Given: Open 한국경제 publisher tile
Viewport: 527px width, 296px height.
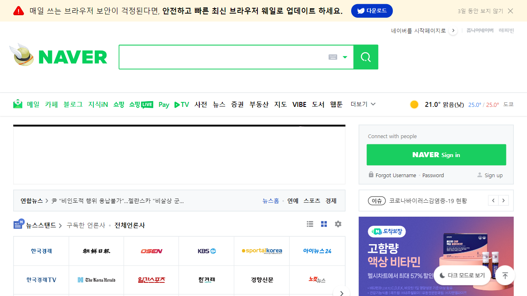Looking at the screenshot, I should click(41, 251).
